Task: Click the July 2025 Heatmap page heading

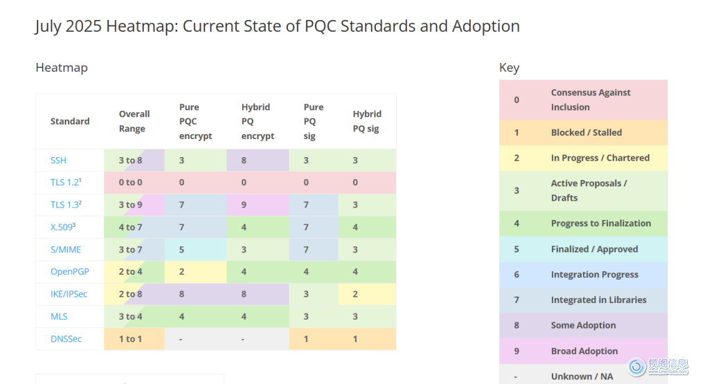Action: 277,26
